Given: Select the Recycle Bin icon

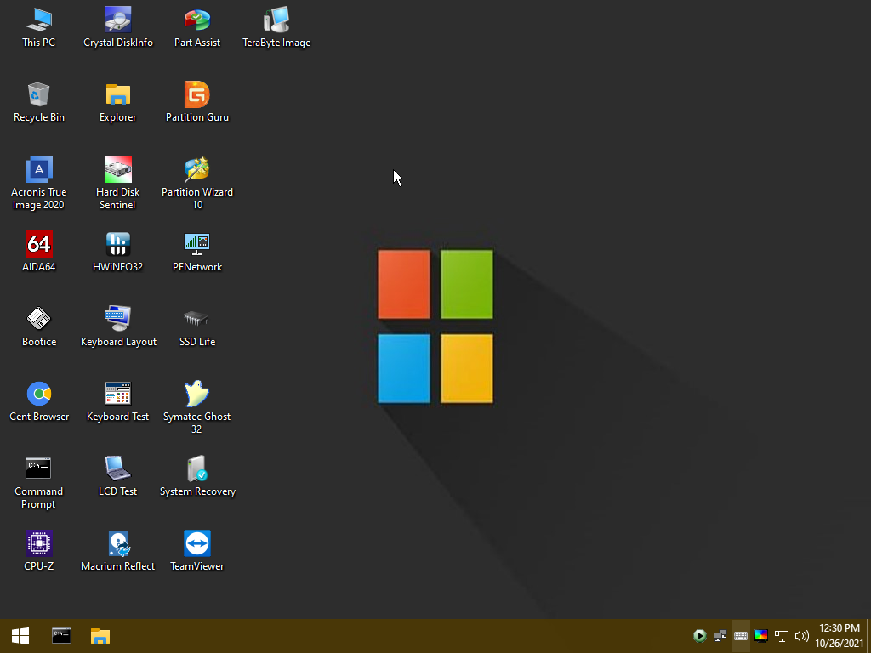Looking at the screenshot, I should pyautogui.click(x=39, y=102).
